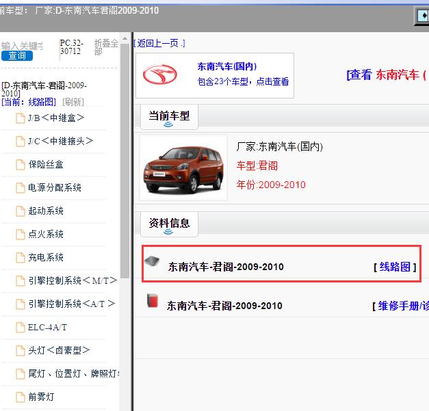Click the chevron under 当前车型 tab
The width and height of the screenshot is (429, 411).
coord(168,124)
